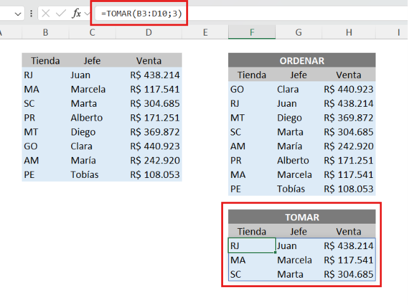Select AM cell in ORDENAR table

click(x=252, y=146)
